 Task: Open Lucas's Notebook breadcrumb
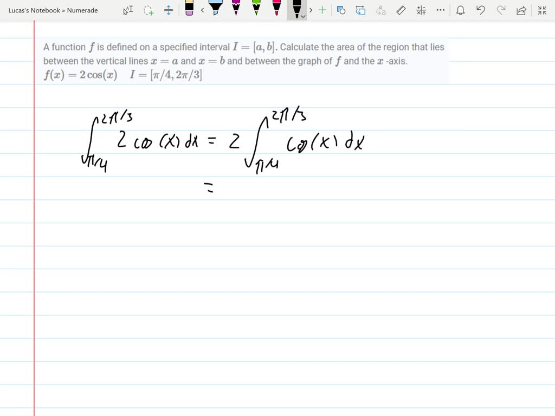[33, 10]
